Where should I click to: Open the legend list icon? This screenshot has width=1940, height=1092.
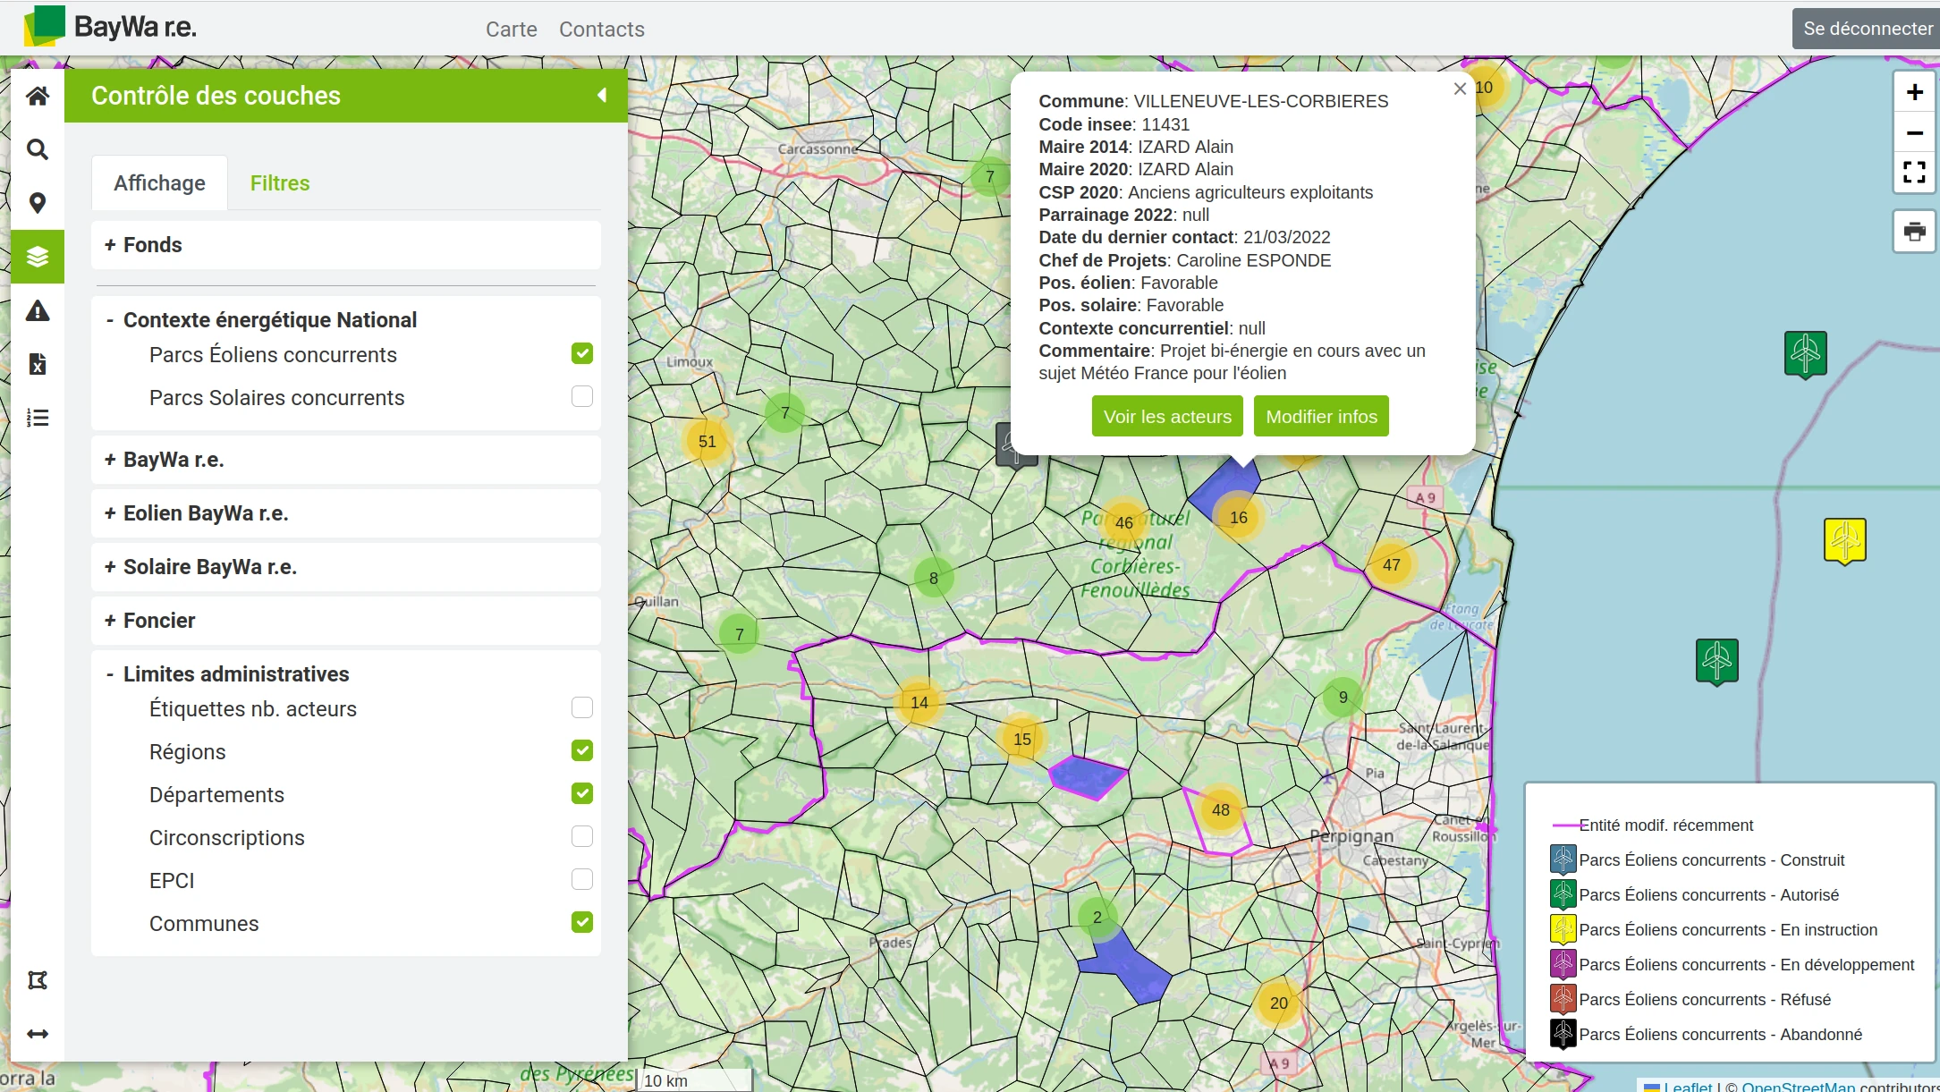37,418
